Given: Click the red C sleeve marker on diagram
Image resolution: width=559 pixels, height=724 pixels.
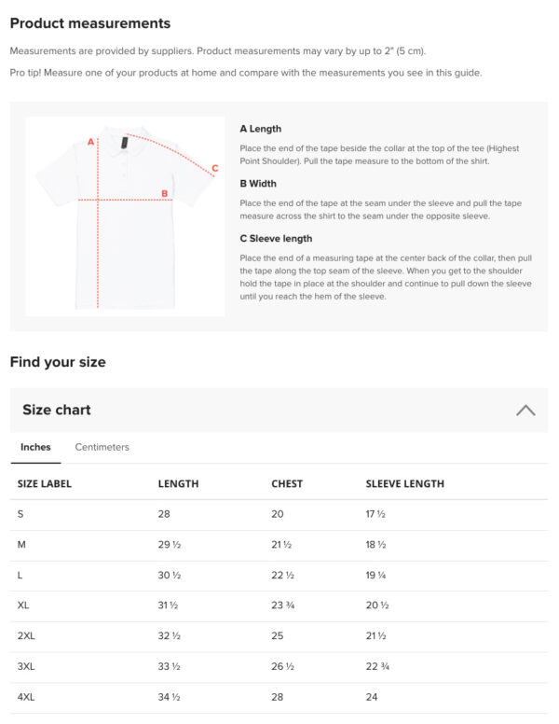Looking at the screenshot, I should 214,169.
